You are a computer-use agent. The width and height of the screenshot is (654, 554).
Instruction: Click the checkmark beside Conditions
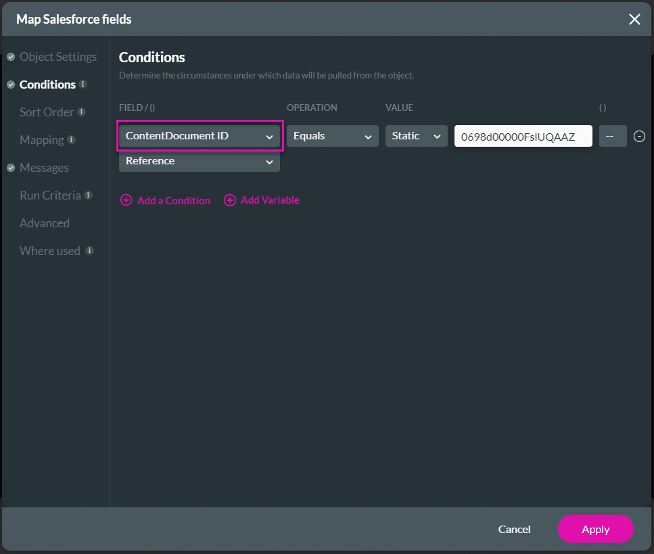(x=10, y=85)
